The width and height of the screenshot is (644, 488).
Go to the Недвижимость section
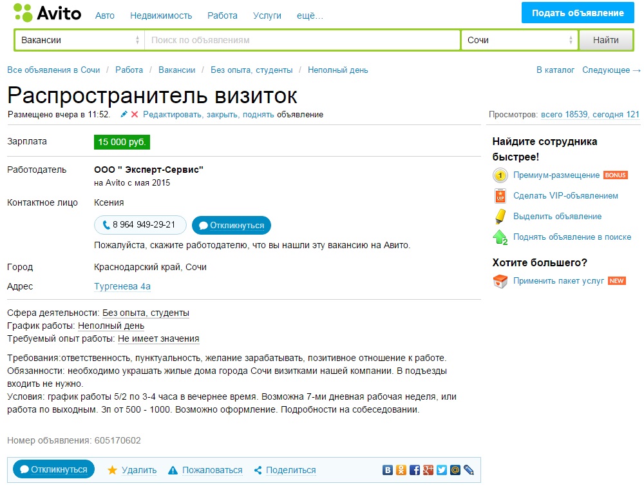(161, 15)
